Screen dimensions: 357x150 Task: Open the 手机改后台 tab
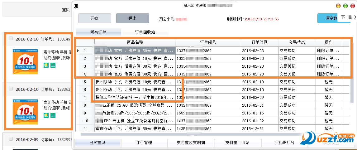pos(284,143)
